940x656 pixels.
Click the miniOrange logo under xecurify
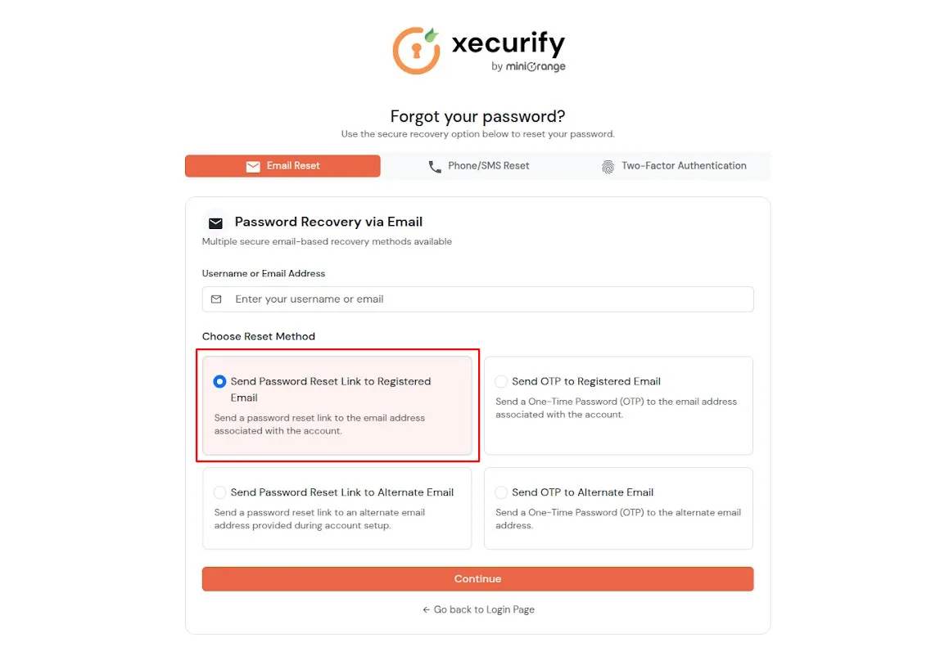(x=527, y=67)
